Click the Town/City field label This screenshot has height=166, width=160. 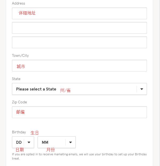click(20, 56)
